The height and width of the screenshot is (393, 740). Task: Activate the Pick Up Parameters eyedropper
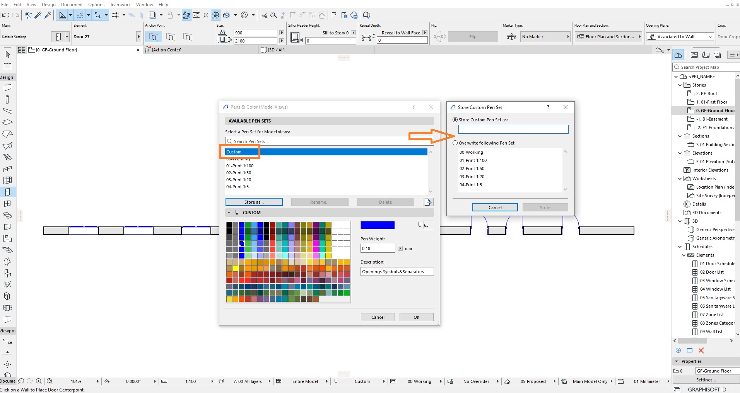click(38, 15)
